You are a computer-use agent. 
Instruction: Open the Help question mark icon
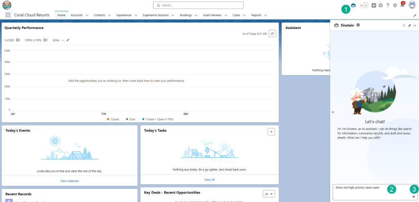[387, 5]
